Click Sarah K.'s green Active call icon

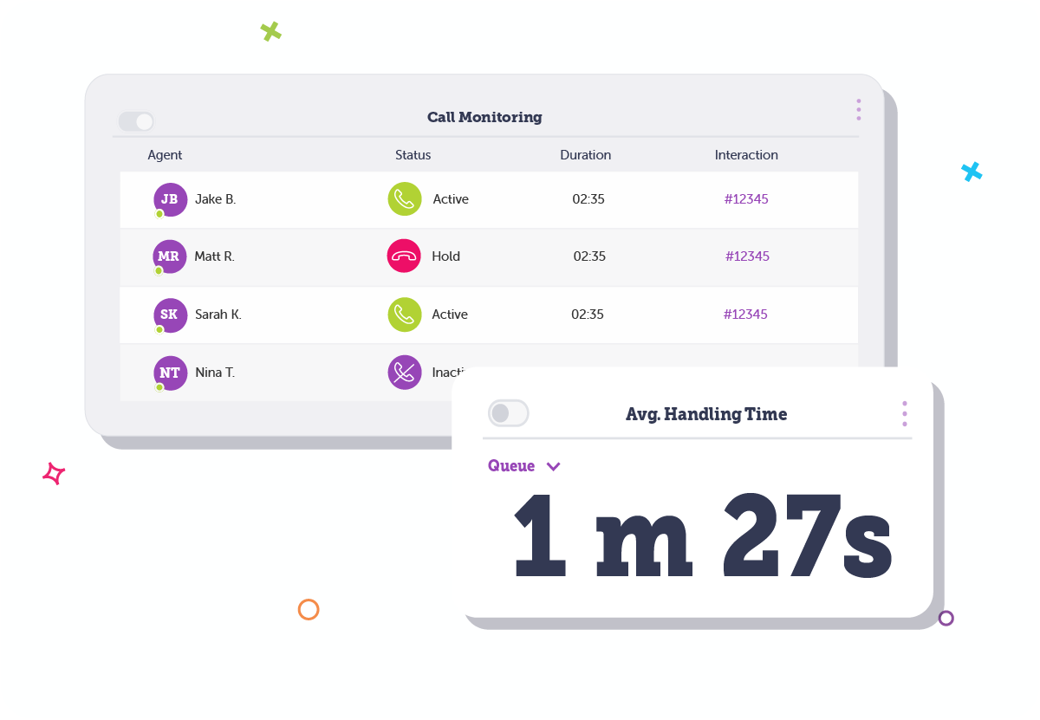coord(405,315)
